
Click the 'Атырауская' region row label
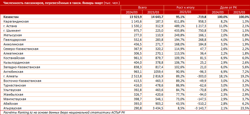(12, 109)
